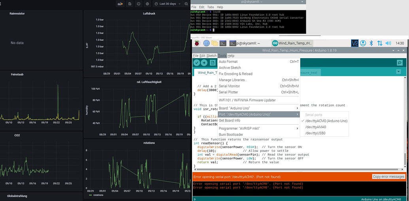Choose Get Board Info
Screen dimensions: 409x201
(258, 120)
